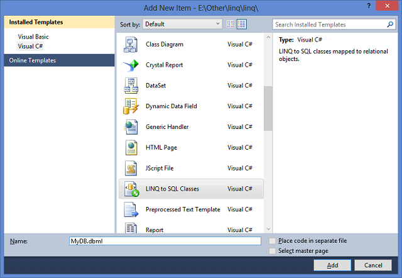Open the help question mark button
This screenshot has height=278, width=402.
coord(369,6)
